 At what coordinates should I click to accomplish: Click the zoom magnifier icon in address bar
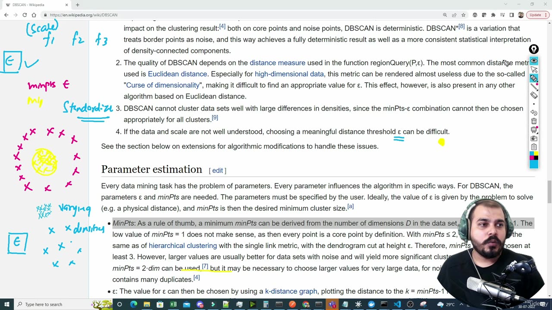pyautogui.click(x=445, y=15)
